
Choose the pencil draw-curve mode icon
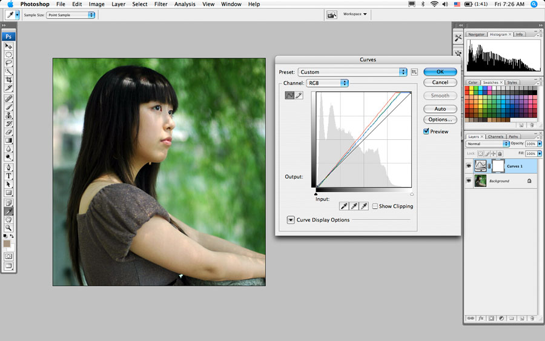299,95
